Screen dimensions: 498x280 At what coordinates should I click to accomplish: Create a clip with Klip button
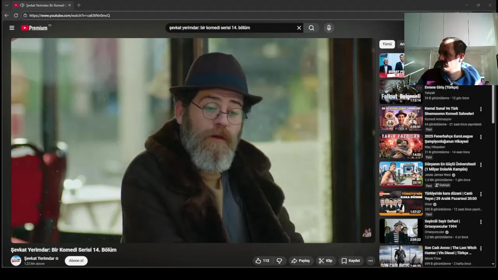click(325, 261)
